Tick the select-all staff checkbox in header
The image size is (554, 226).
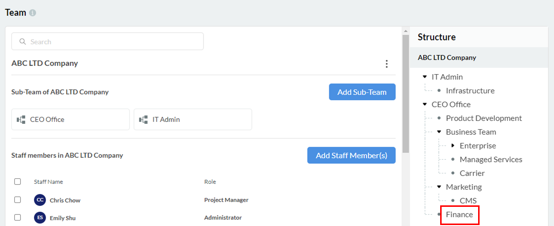click(18, 182)
